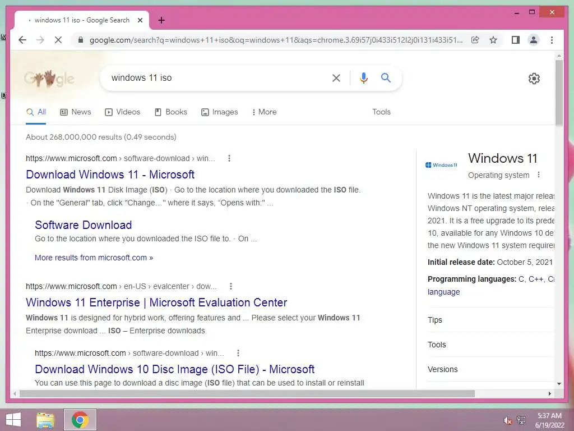Switch to the Images tab
574x431 pixels.
pos(219,112)
